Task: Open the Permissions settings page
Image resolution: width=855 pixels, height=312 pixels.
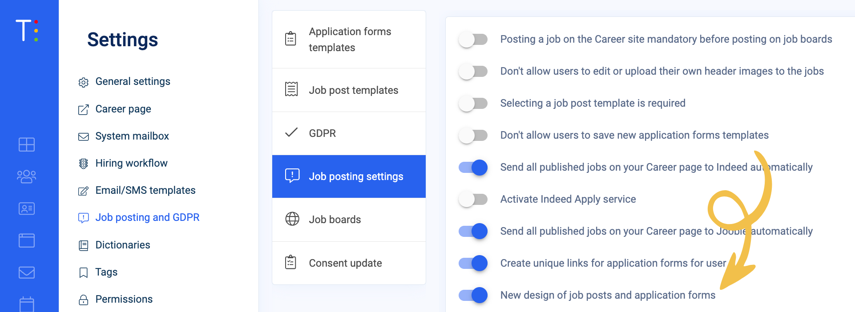Action: 124,299
